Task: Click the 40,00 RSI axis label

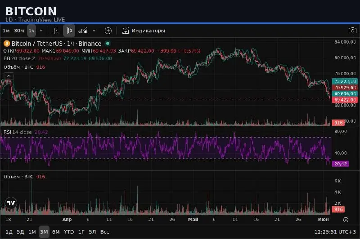Action: coord(341,153)
